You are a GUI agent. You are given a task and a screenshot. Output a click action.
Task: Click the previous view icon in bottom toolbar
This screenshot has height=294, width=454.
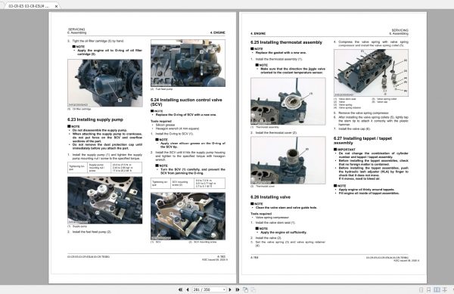click(245, 289)
